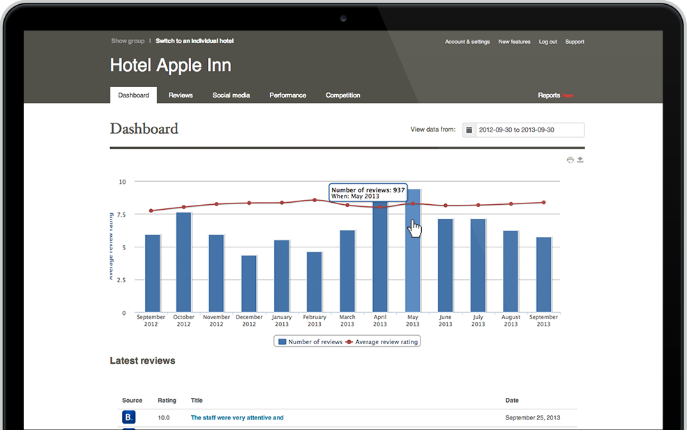687x432 pixels.
Task: Click the Log out link
Action: (x=548, y=42)
